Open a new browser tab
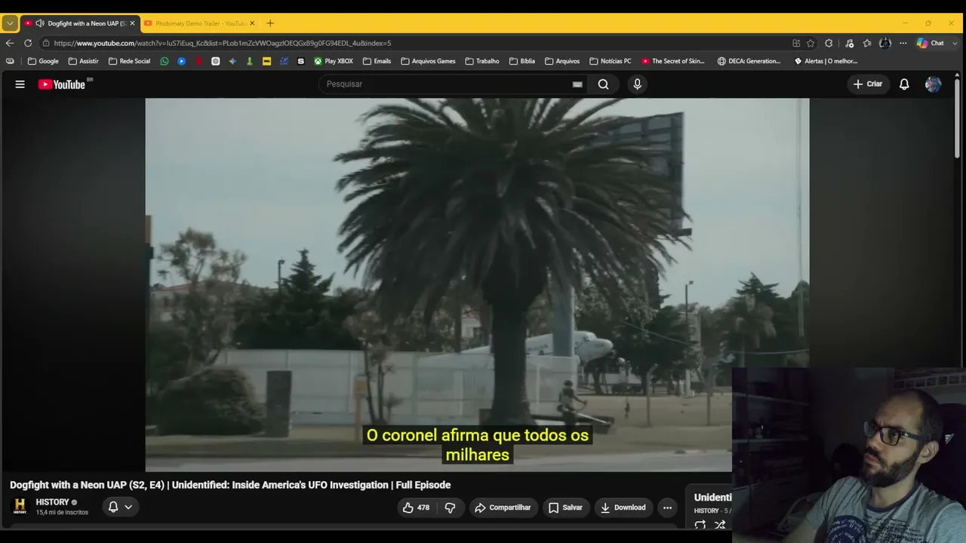 click(x=270, y=23)
